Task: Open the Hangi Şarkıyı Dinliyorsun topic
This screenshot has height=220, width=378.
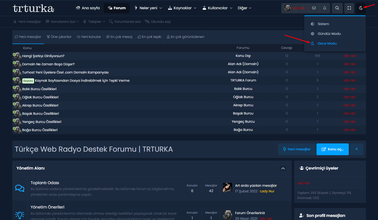Action: (x=43, y=56)
